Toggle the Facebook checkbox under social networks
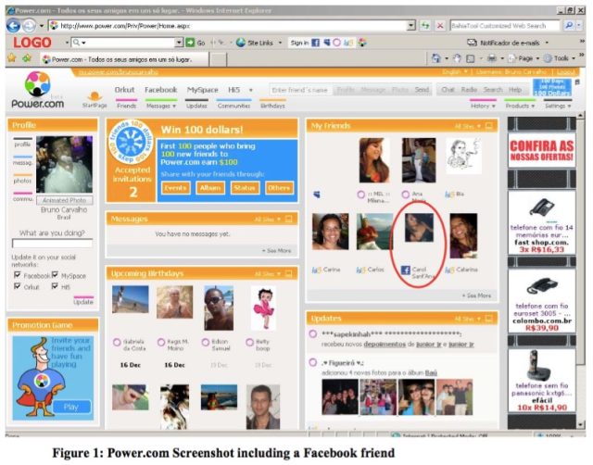Viewport: 593px width, 465px height. coord(17,275)
